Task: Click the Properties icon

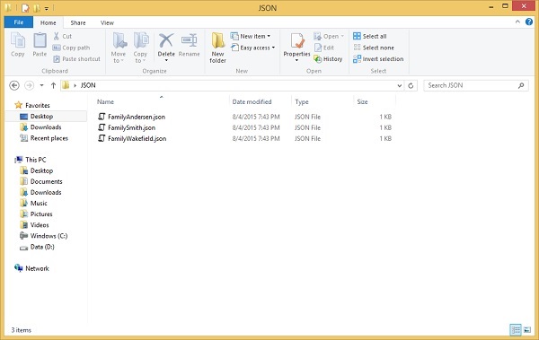Action: [x=296, y=41]
